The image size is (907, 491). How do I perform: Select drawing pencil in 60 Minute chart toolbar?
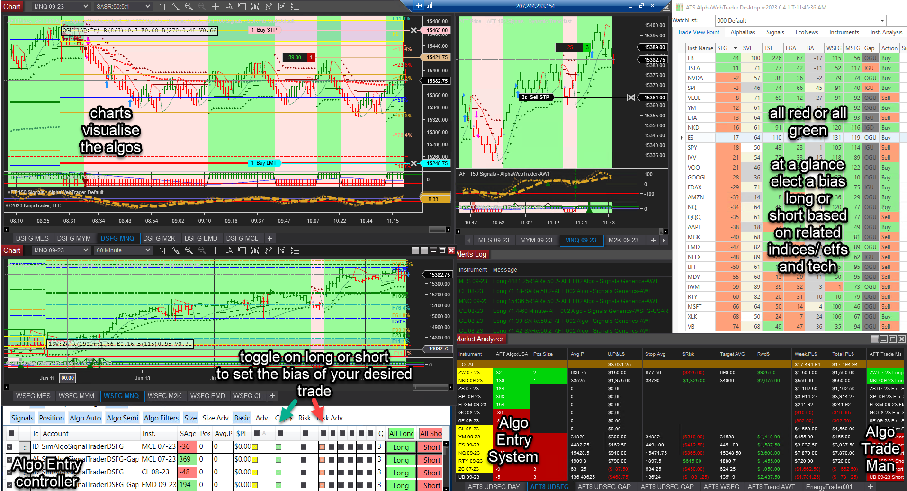pyautogui.click(x=175, y=250)
